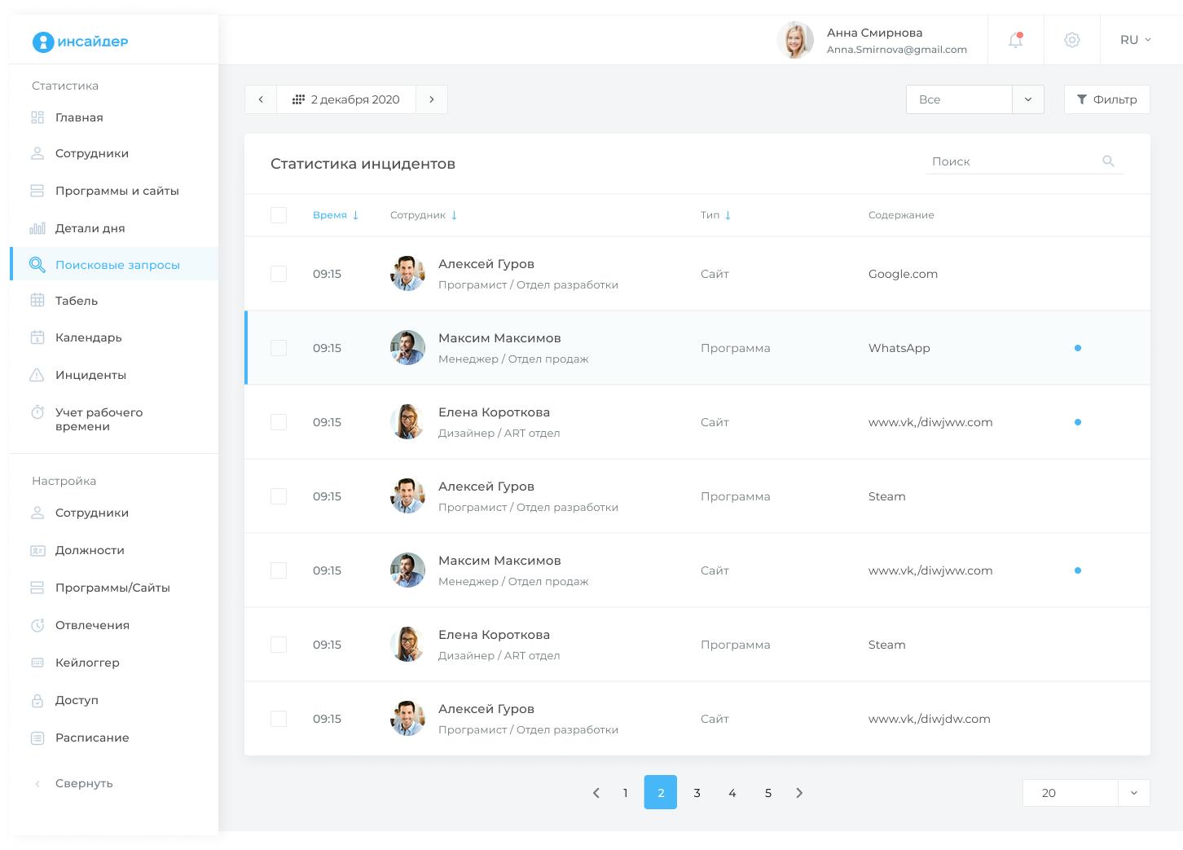Click the Кейлоггер keyboard icon in sidebar
Image resolution: width=1183 pixels, height=850 pixels.
[37, 663]
